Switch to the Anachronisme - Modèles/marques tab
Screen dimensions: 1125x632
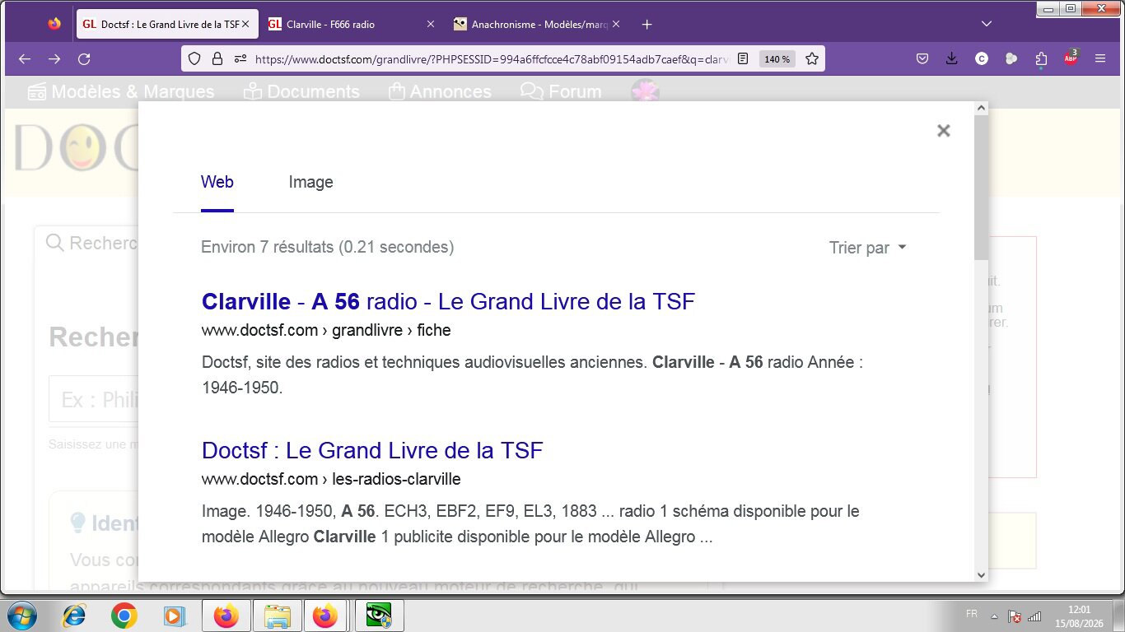click(x=540, y=25)
